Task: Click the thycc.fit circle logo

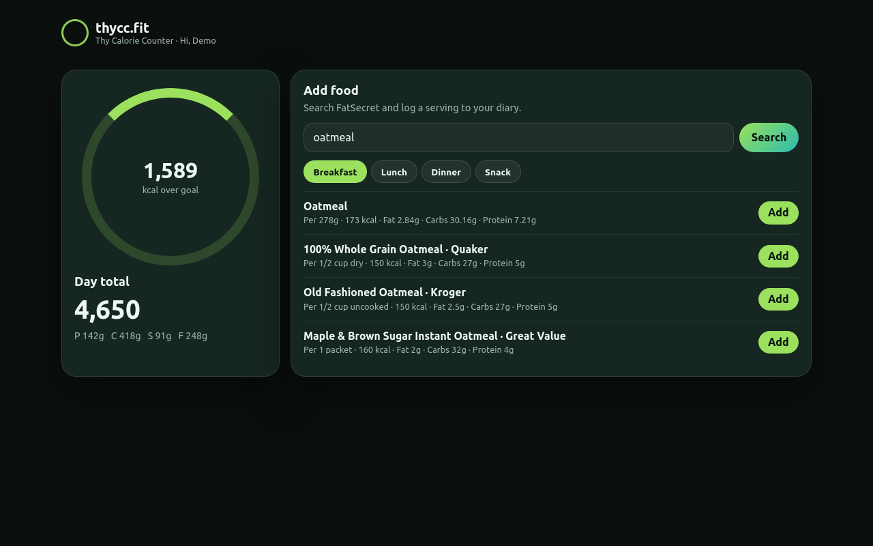Action: 75,33
